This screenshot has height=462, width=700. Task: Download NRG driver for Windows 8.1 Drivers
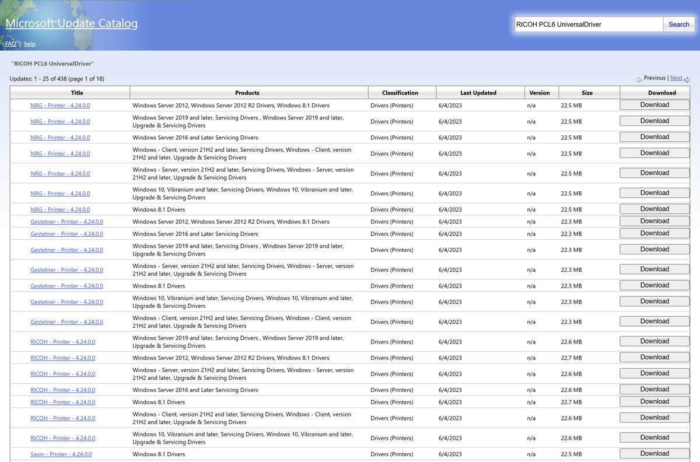coord(654,209)
